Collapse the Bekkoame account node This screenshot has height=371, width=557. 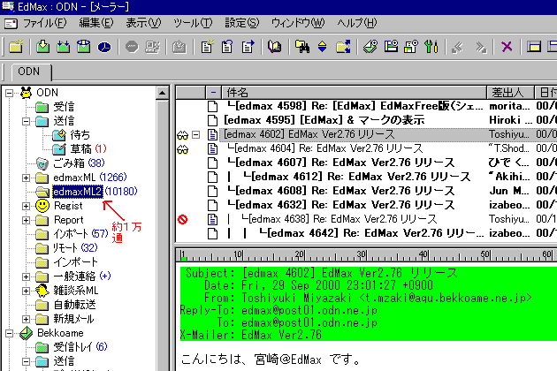[9, 333]
